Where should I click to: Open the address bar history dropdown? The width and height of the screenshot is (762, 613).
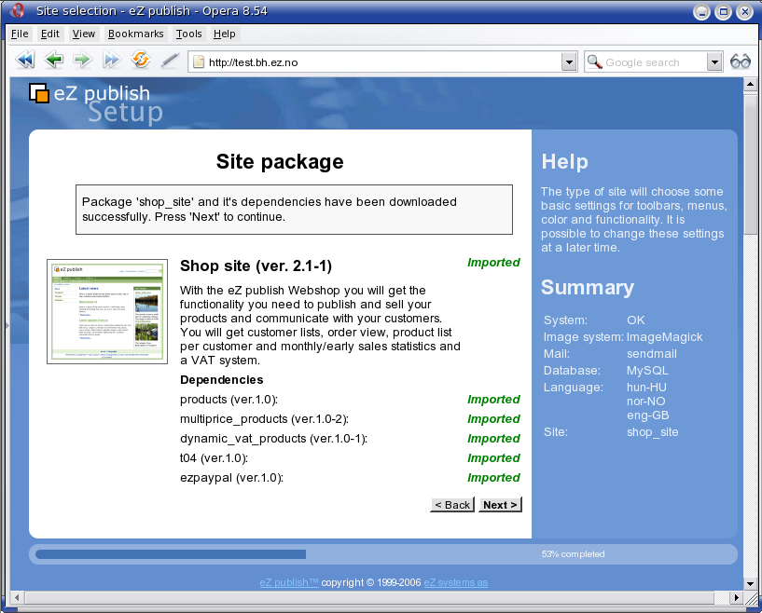click(x=569, y=62)
